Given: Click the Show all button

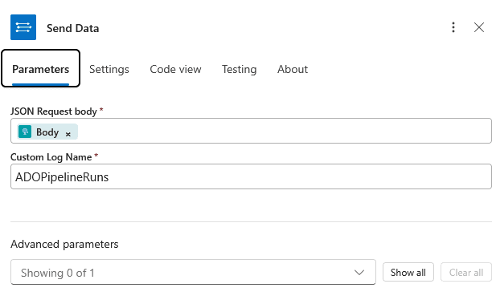Looking at the screenshot, I should [408, 273].
